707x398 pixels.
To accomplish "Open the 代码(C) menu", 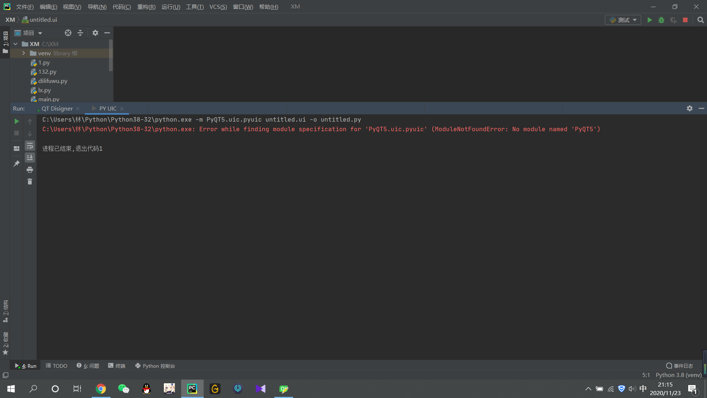I will [x=122, y=7].
